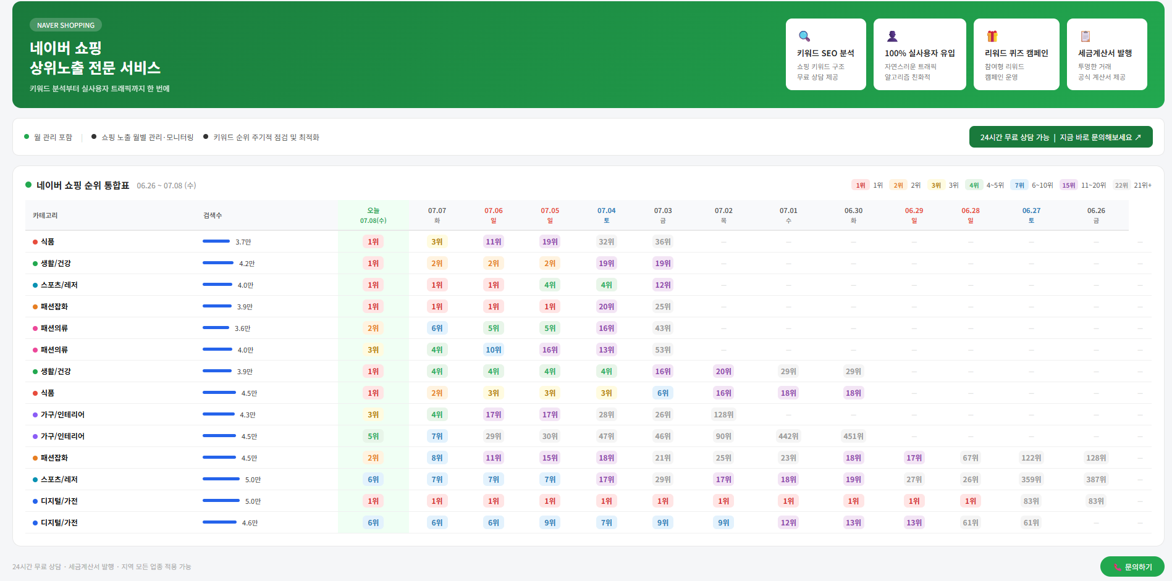
Task: Open the 키워드 SEO 분석 card title
Action: 825,53
